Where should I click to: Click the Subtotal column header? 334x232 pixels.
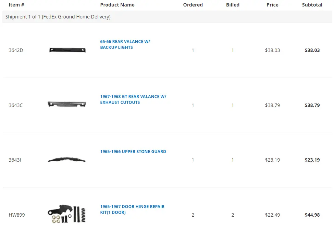pos(312,5)
